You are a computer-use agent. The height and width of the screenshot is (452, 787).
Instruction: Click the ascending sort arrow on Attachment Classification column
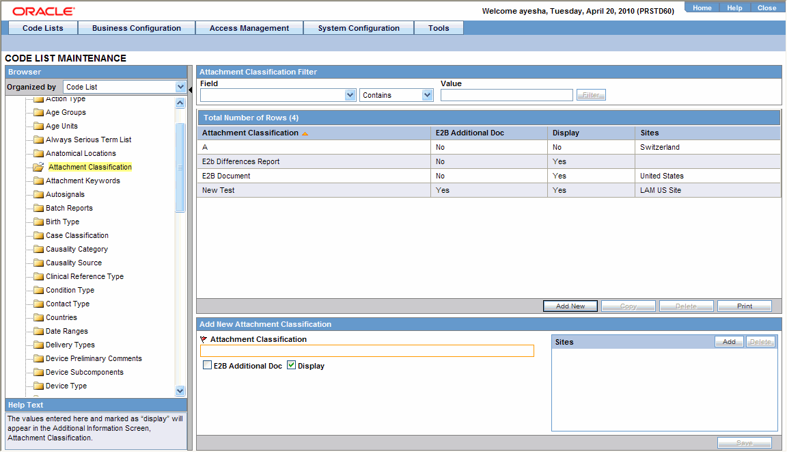305,133
